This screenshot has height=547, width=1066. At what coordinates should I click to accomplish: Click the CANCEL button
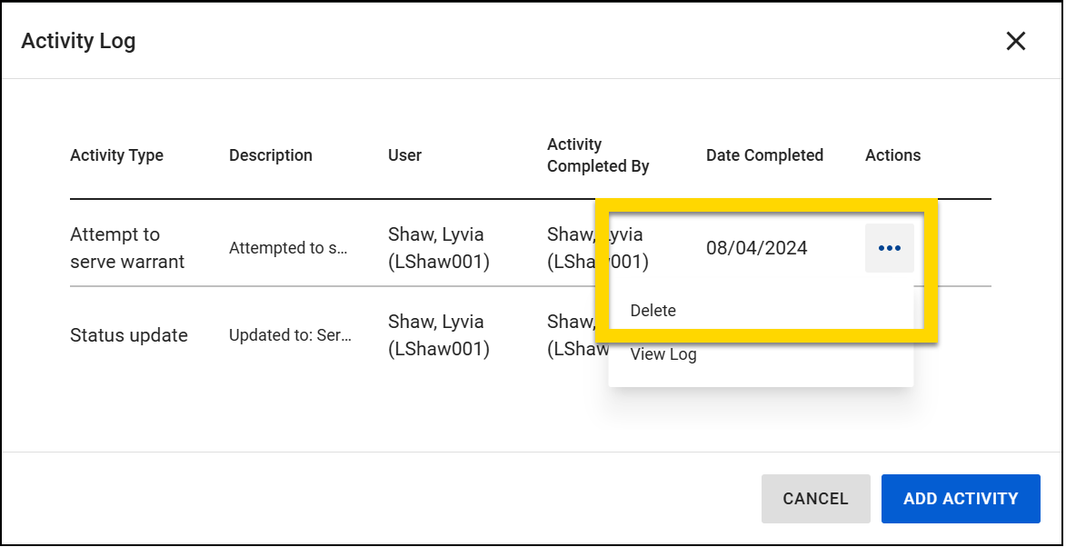[815, 498]
